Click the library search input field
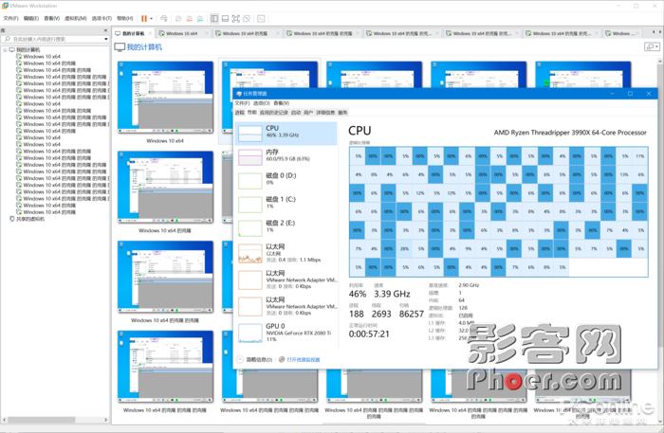 [x=53, y=39]
